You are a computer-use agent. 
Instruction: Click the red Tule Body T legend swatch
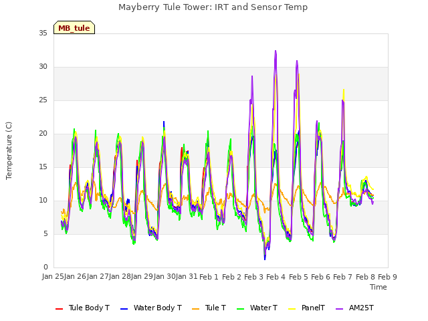tap(60, 309)
